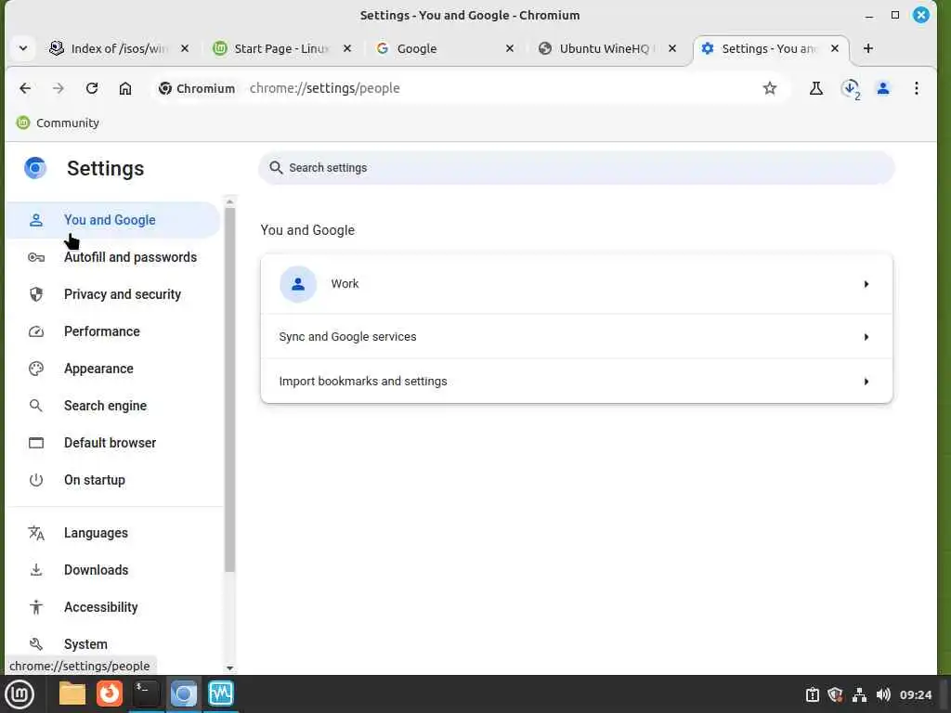951x713 pixels.
Task: Open the network icon in system tray
Action: coord(859,694)
